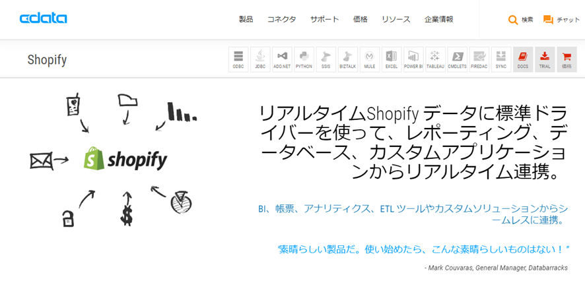Open the サポート menu

coord(325,19)
